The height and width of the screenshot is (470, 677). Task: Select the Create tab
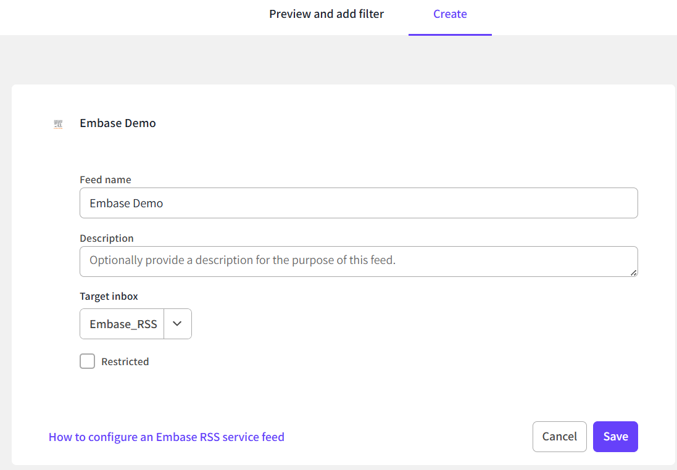coord(450,14)
